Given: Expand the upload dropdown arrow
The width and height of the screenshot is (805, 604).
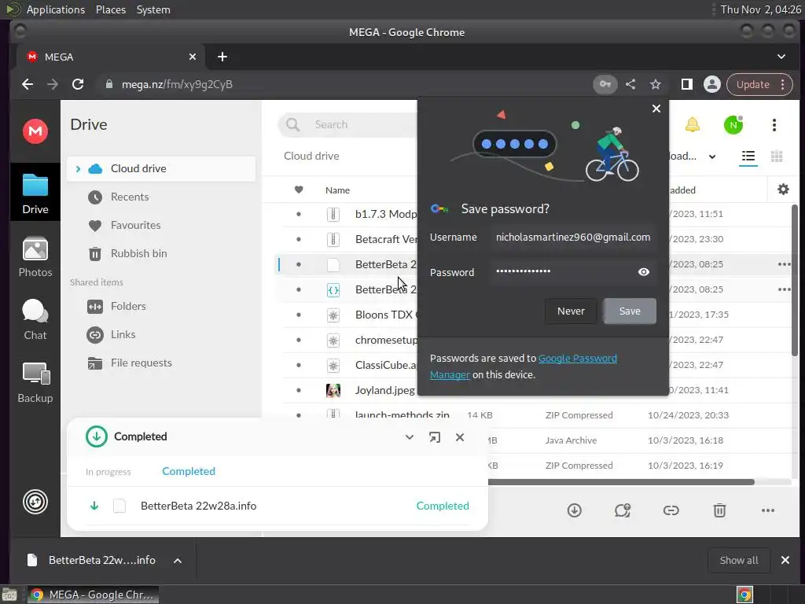Looking at the screenshot, I should (712, 157).
